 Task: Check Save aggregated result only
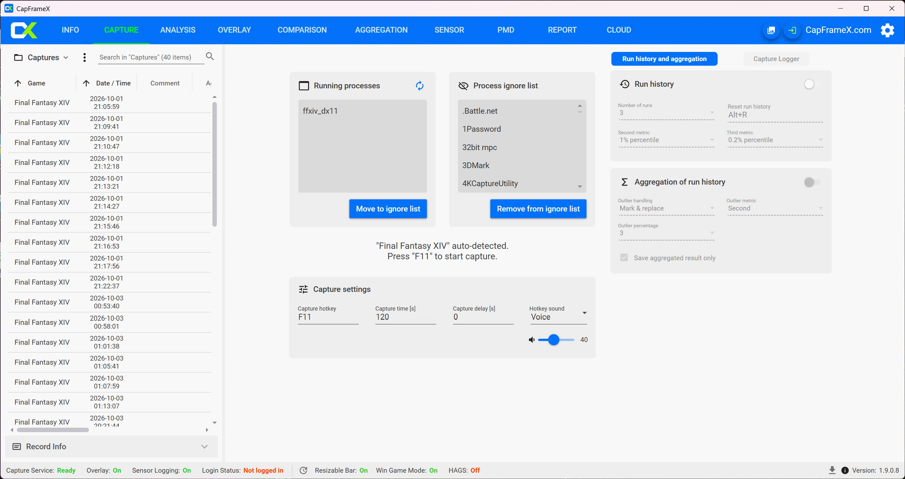pos(624,258)
